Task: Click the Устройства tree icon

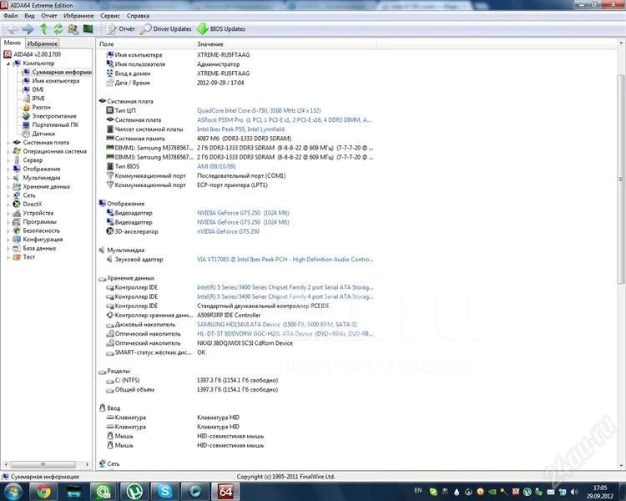Action: click(x=17, y=213)
